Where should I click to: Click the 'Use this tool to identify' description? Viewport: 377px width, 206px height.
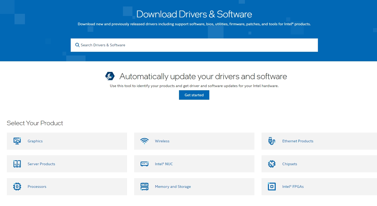(x=194, y=86)
